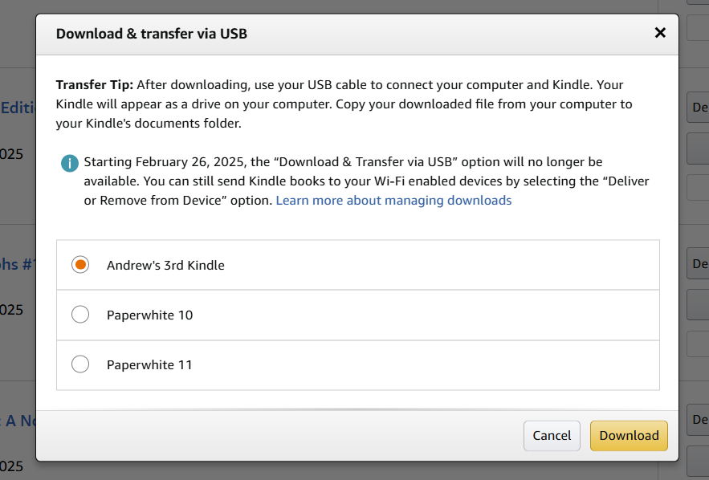Screen dimensions: 709x480
Task: Click the partially hidden "Editi" book title link
Action: tap(18, 108)
